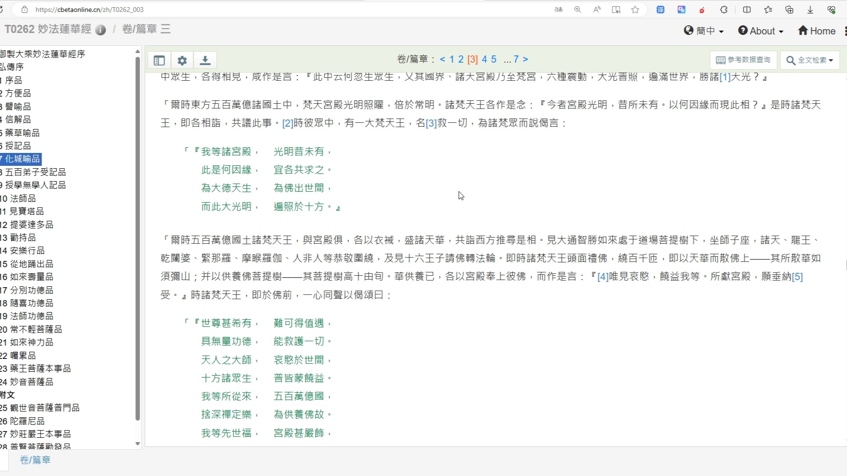The image size is (847, 476).
Task: Click 参考数据查询 button
Action: (x=743, y=60)
